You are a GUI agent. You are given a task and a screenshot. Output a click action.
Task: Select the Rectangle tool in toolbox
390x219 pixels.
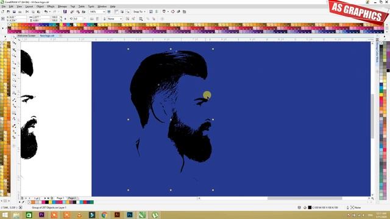pyautogui.click(x=14, y=74)
